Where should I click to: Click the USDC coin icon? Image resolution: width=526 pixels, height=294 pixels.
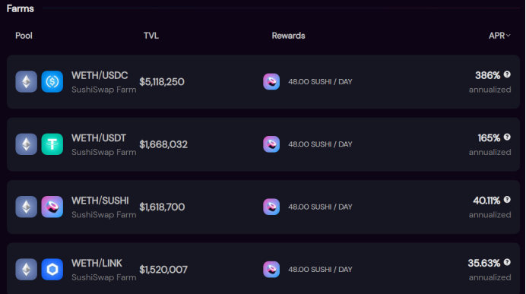[52, 81]
